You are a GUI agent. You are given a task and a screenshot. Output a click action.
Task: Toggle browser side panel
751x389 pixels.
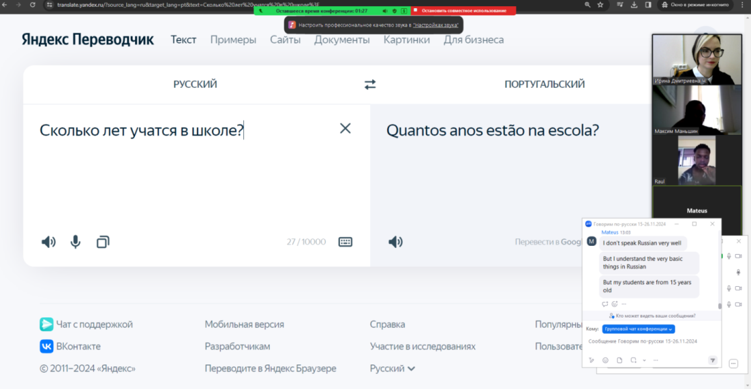pos(648,4)
